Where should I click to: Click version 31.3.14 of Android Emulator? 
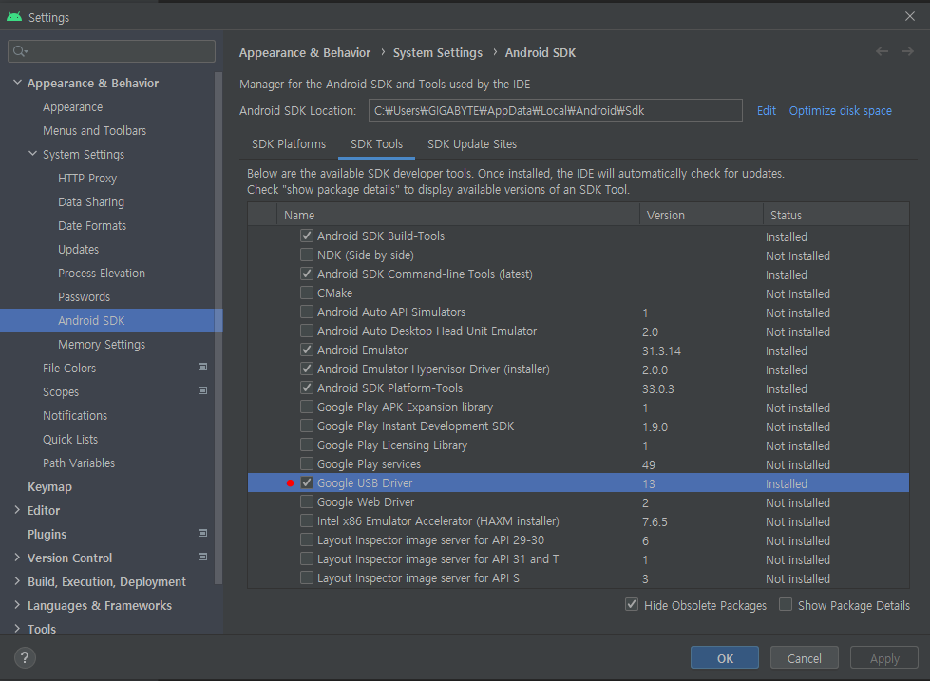(661, 350)
